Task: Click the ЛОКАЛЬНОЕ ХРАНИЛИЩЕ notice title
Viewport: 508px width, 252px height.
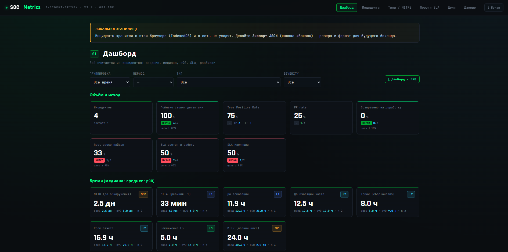Action: [116, 29]
